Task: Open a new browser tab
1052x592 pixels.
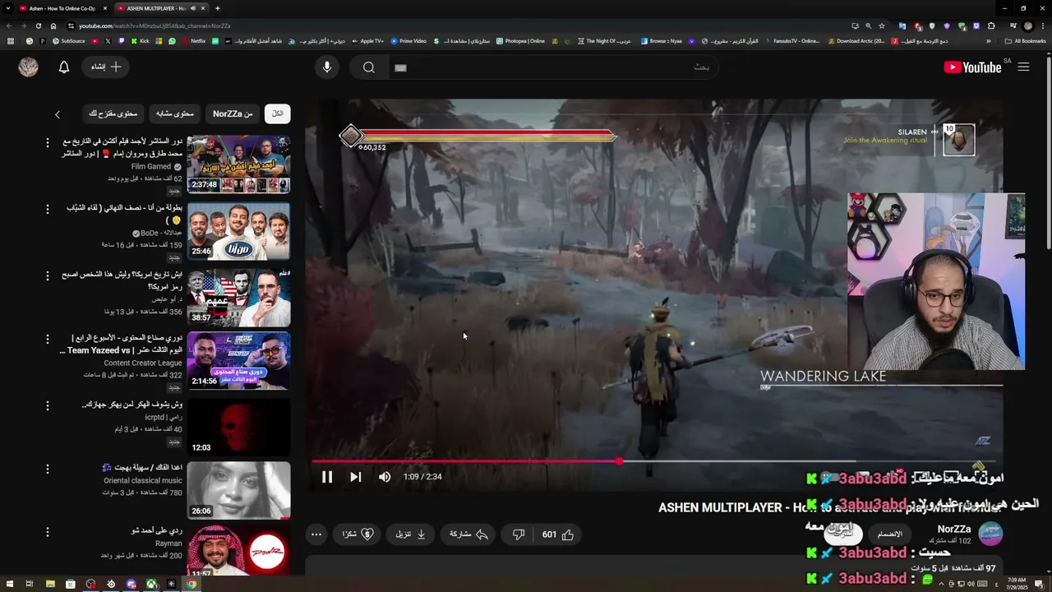Action: click(217, 8)
